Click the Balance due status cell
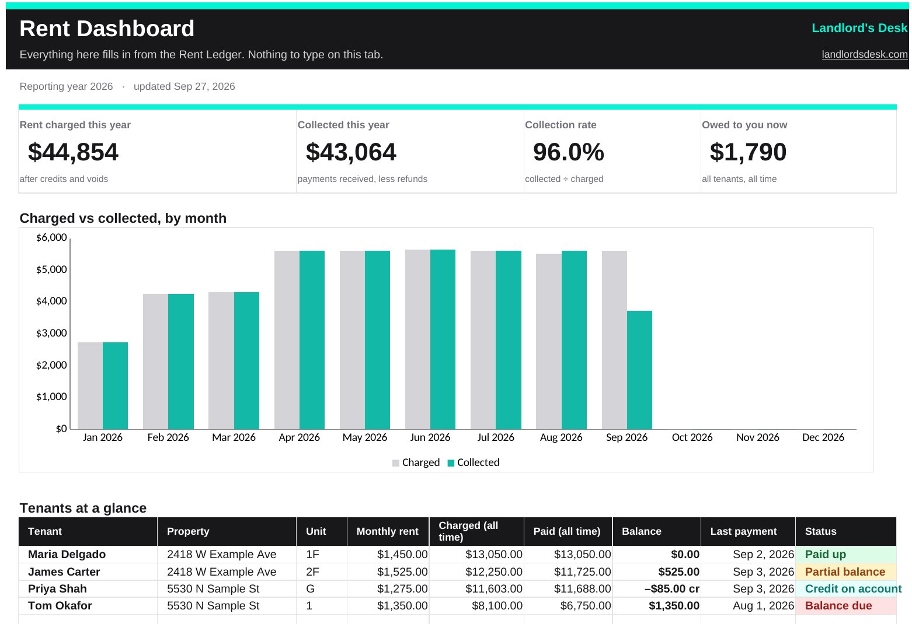This screenshot has width=912, height=624. tap(845, 606)
